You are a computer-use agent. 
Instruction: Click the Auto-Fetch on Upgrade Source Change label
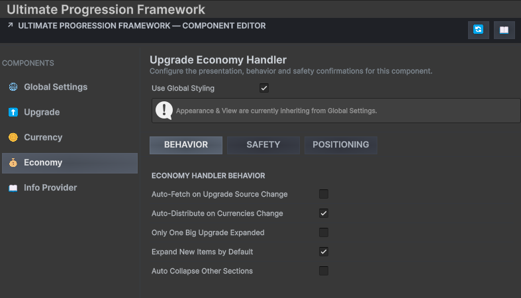(220, 194)
